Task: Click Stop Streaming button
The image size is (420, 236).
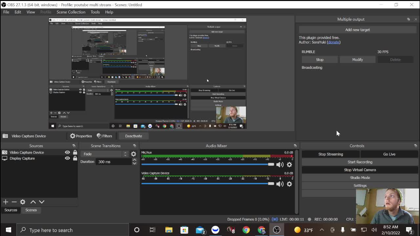Action: [330, 154]
